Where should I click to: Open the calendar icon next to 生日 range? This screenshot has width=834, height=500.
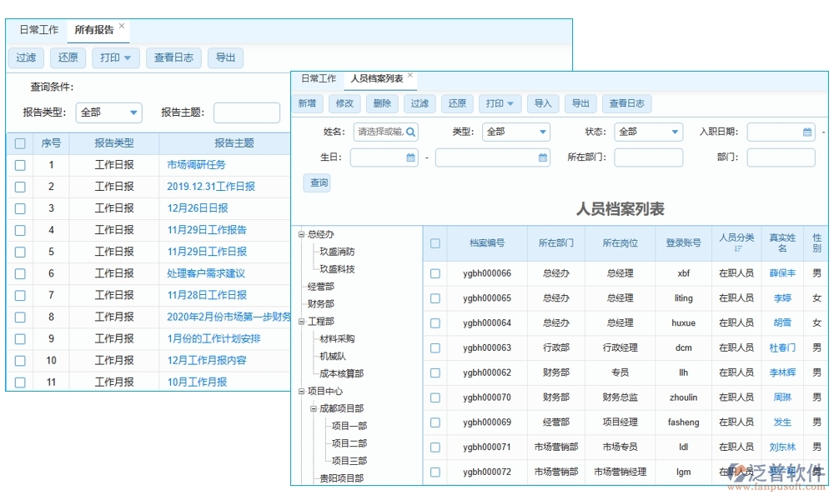pos(412,157)
